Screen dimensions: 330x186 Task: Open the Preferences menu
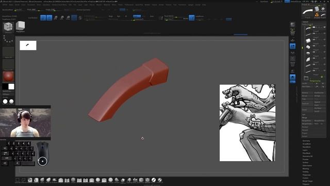click(129, 5)
